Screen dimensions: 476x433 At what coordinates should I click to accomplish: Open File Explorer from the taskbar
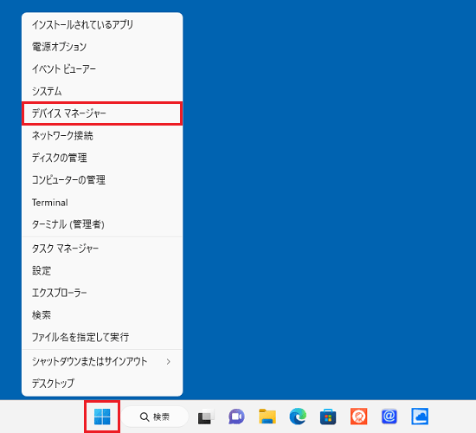pos(267,417)
